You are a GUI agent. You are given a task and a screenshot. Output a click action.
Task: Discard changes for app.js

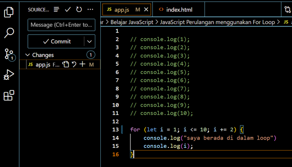click(x=74, y=64)
